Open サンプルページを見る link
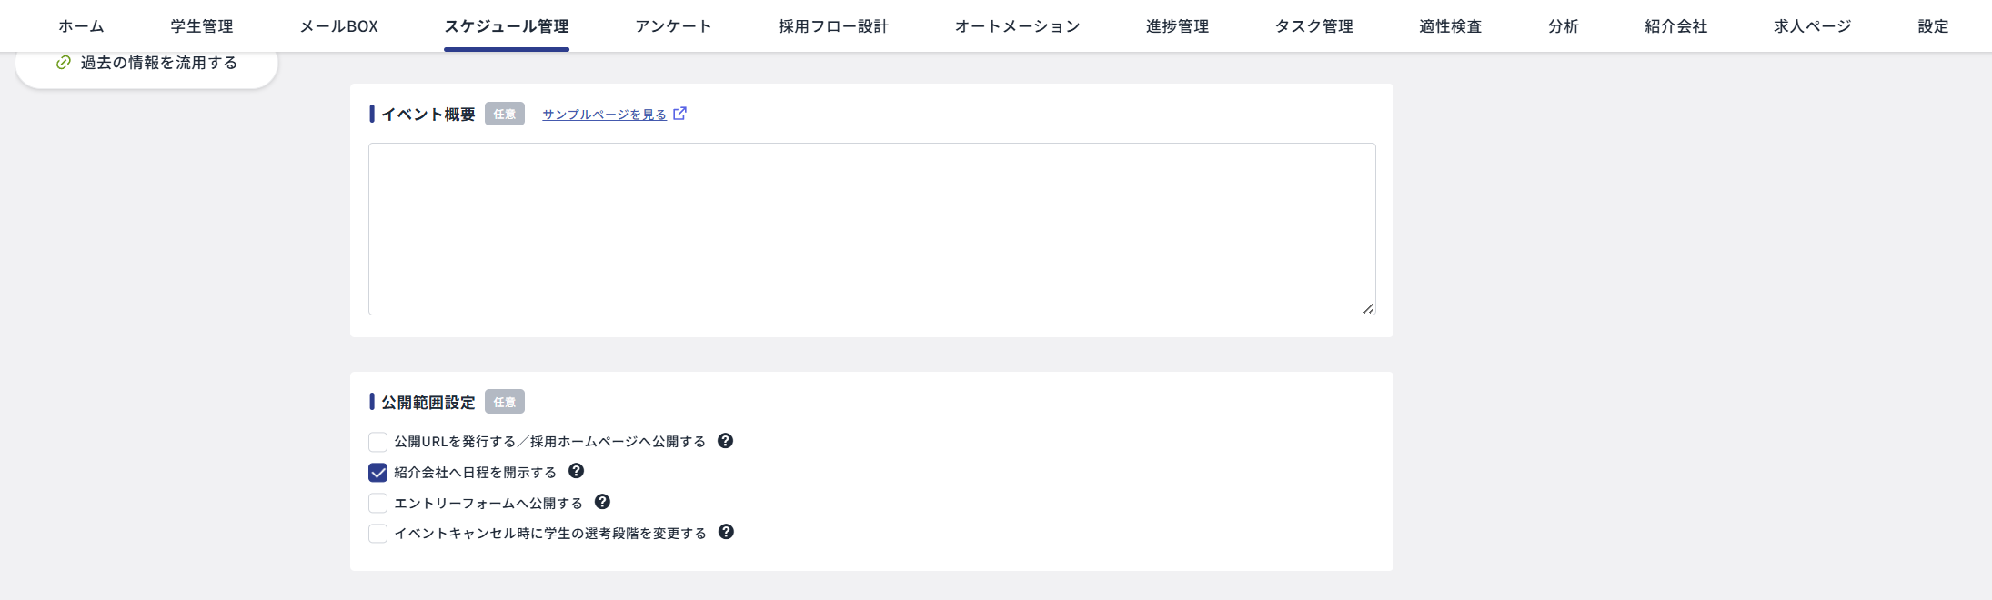 (604, 115)
